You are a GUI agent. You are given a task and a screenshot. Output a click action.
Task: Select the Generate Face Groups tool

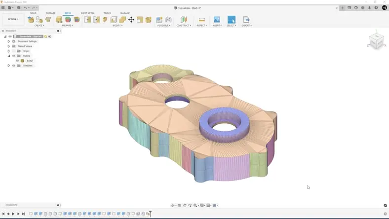[68, 19]
